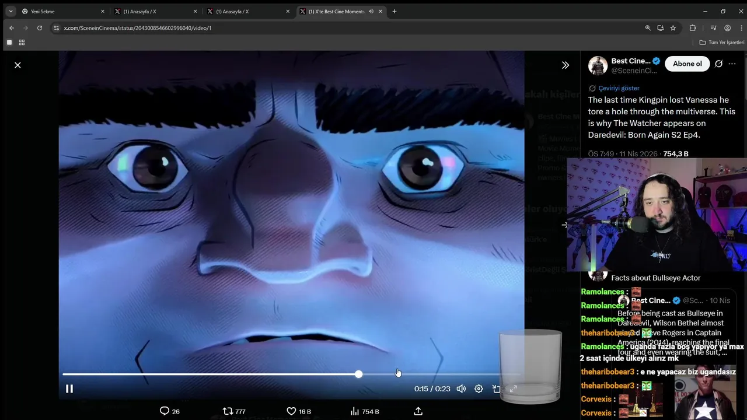The image size is (747, 420).
Task: Switch to first Anasayfa / X tab
Action: tap(155, 11)
